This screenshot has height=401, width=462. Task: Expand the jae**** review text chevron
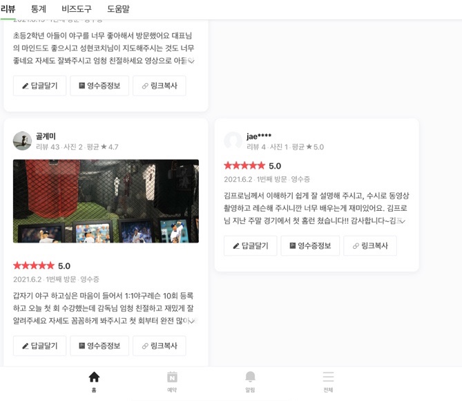pos(403,221)
